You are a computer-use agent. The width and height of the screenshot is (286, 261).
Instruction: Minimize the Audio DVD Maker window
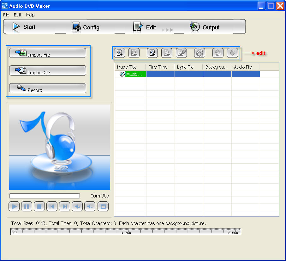[x=262, y=6]
